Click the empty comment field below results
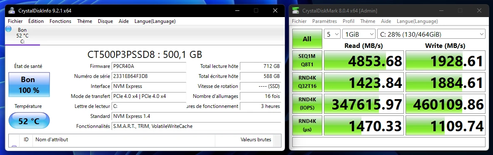This screenshot has width=493, height=155. click(389, 142)
